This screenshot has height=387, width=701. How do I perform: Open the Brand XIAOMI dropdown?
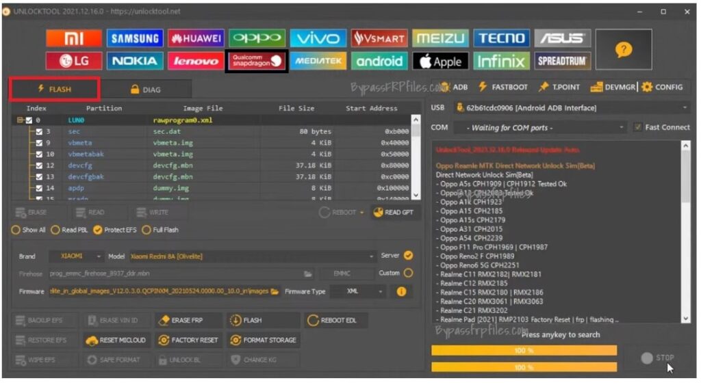[x=76, y=256]
